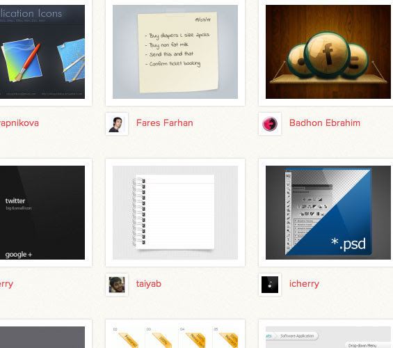Click Badhon Ebrahim author name
Screen dimensions: 393x348
click(325, 123)
